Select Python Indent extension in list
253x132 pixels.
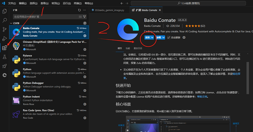tap(49, 100)
